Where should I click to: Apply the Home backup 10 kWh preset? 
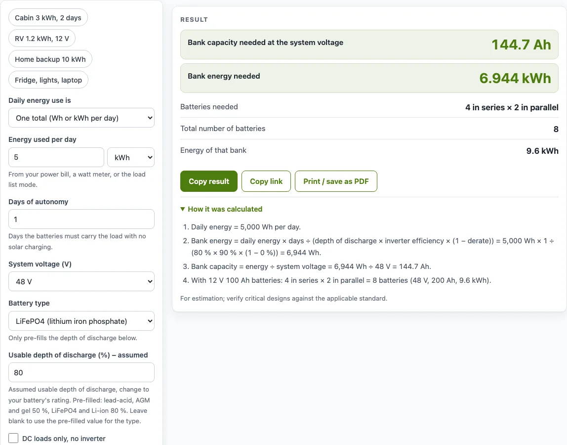(x=50, y=59)
